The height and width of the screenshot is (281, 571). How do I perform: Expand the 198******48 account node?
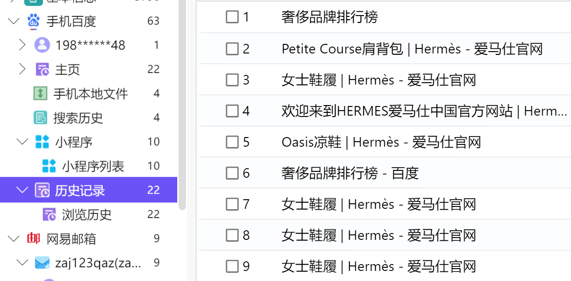coord(22,45)
